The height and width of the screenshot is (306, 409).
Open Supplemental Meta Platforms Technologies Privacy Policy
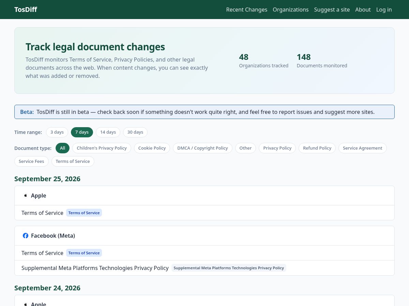tap(95, 268)
